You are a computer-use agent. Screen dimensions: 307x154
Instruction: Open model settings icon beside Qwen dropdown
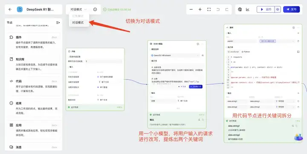click(203, 55)
